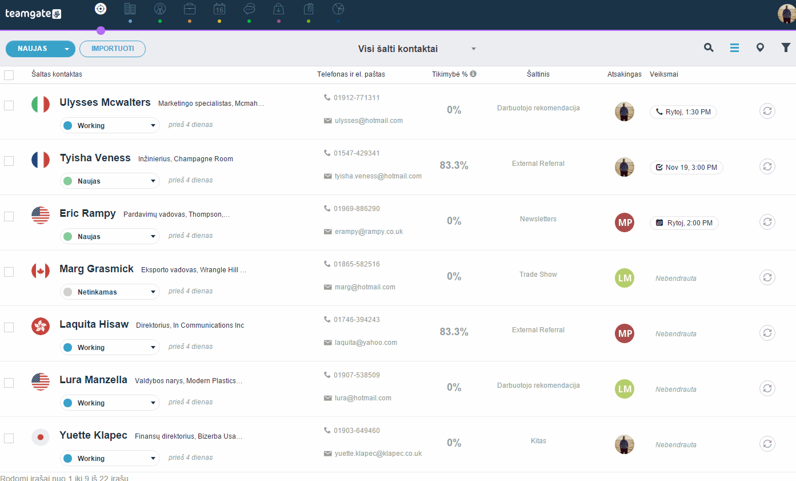Open the people contacts icon in navigation
796x481 pixels.
[160, 9]
